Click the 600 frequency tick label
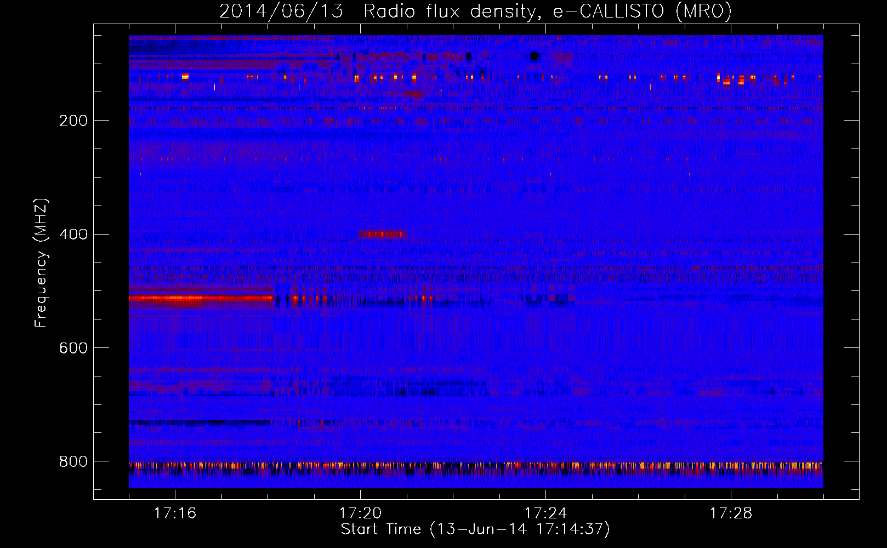This screenshot has width=887, height=548. point(73,349)
